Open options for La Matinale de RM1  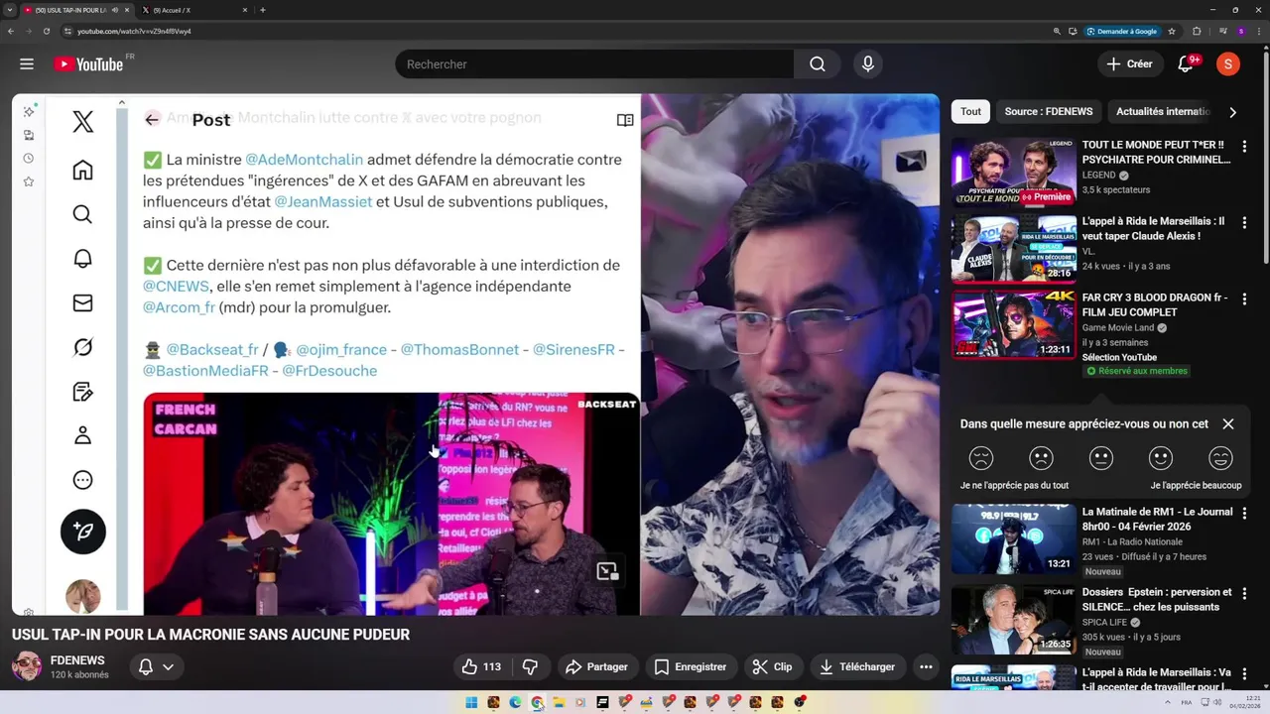1244,514
